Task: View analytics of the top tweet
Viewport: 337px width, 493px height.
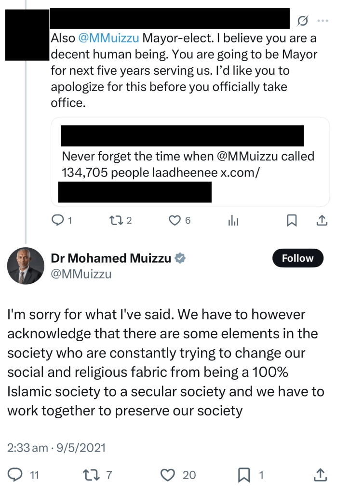Action: [233, 221]
